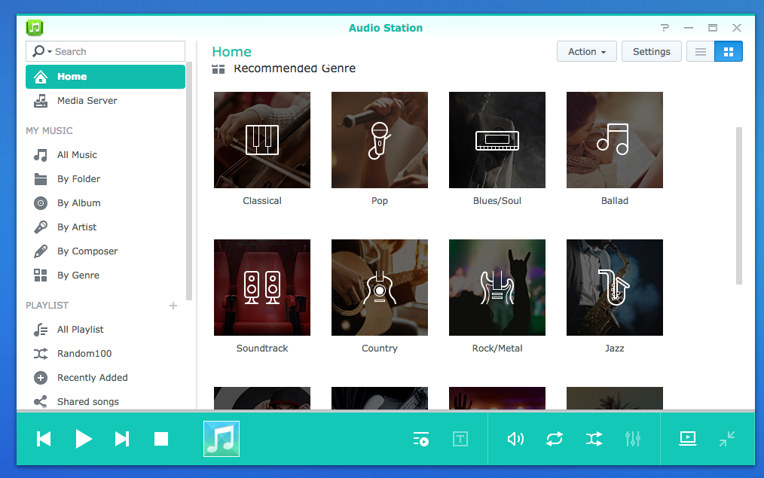The width and height of the screenshot is (764, 478).
Task: Skip to the previous track
Action: pos(44,439)
